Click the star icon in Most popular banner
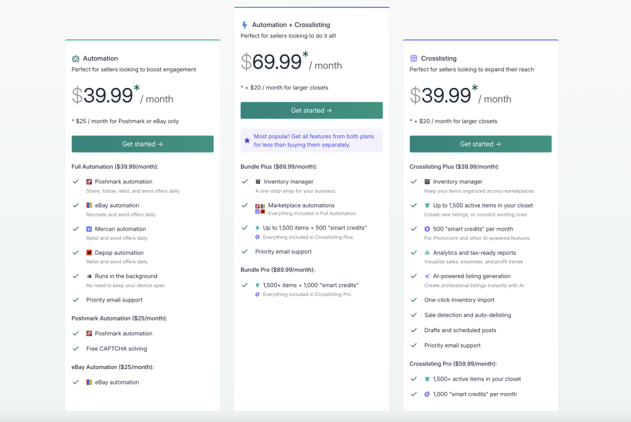Viewport: 631px width, 422px height. [x=247, y=141]
